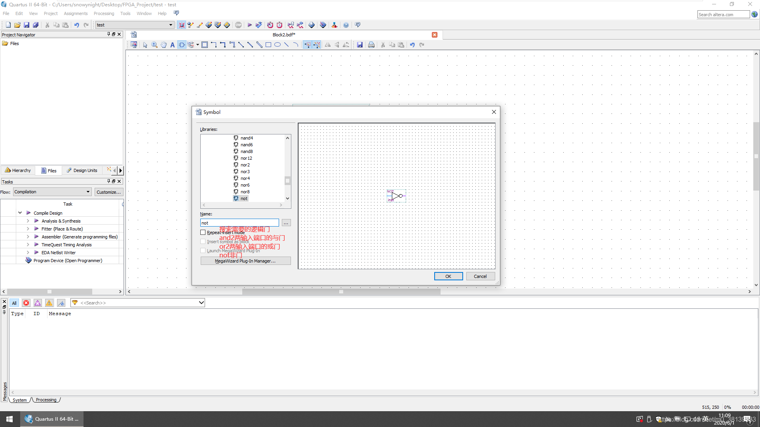
Task: Open the Assignments menu
Action: coord(76,13)
